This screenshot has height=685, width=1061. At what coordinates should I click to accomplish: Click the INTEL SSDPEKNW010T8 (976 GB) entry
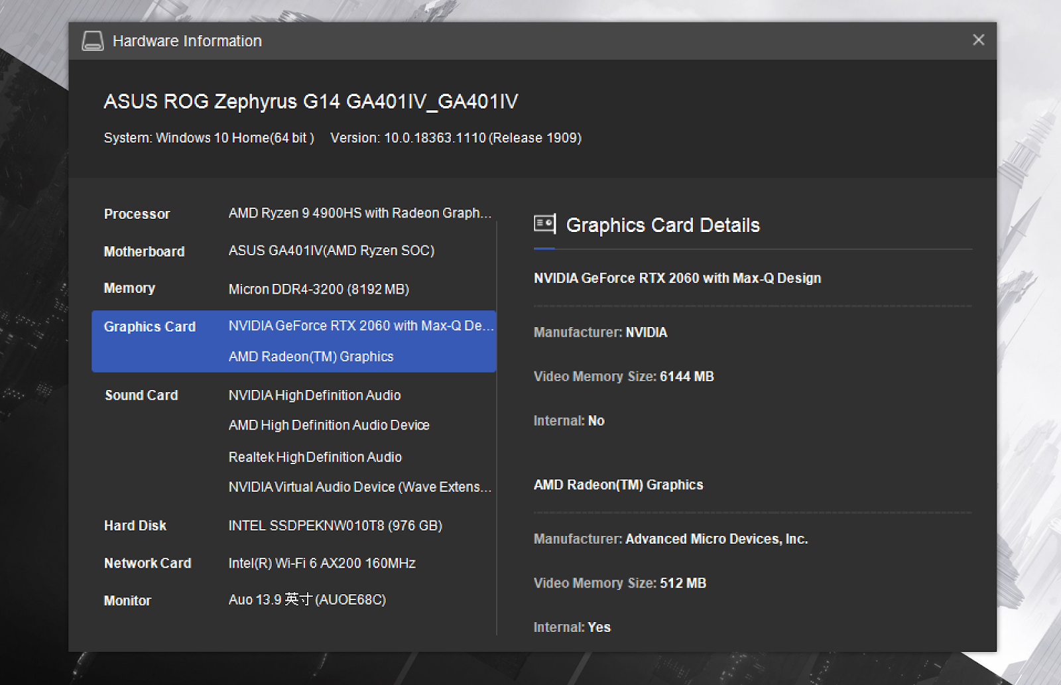[336, 526]
